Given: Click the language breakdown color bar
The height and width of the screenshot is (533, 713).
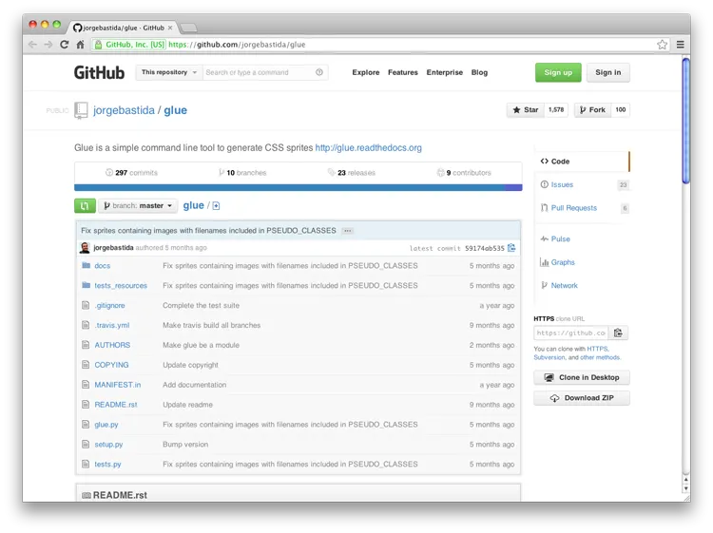Looking at the screenshot, I should pyautogui.click(x=299, y=188).
